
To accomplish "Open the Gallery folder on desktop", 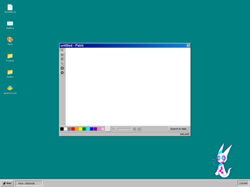I will point(10,74).
